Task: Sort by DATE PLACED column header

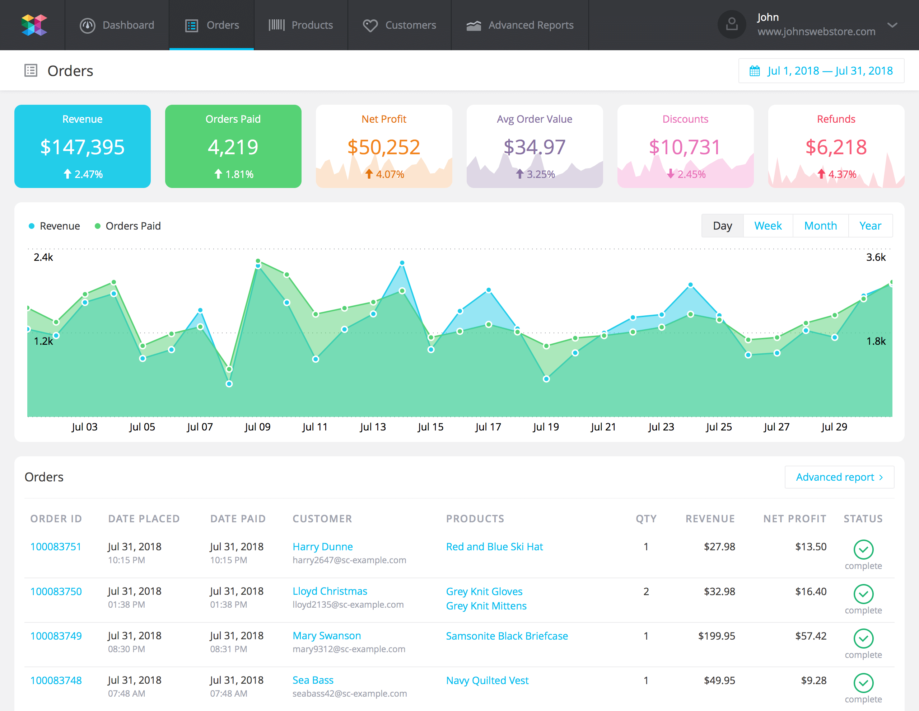Action: point(144,518)
